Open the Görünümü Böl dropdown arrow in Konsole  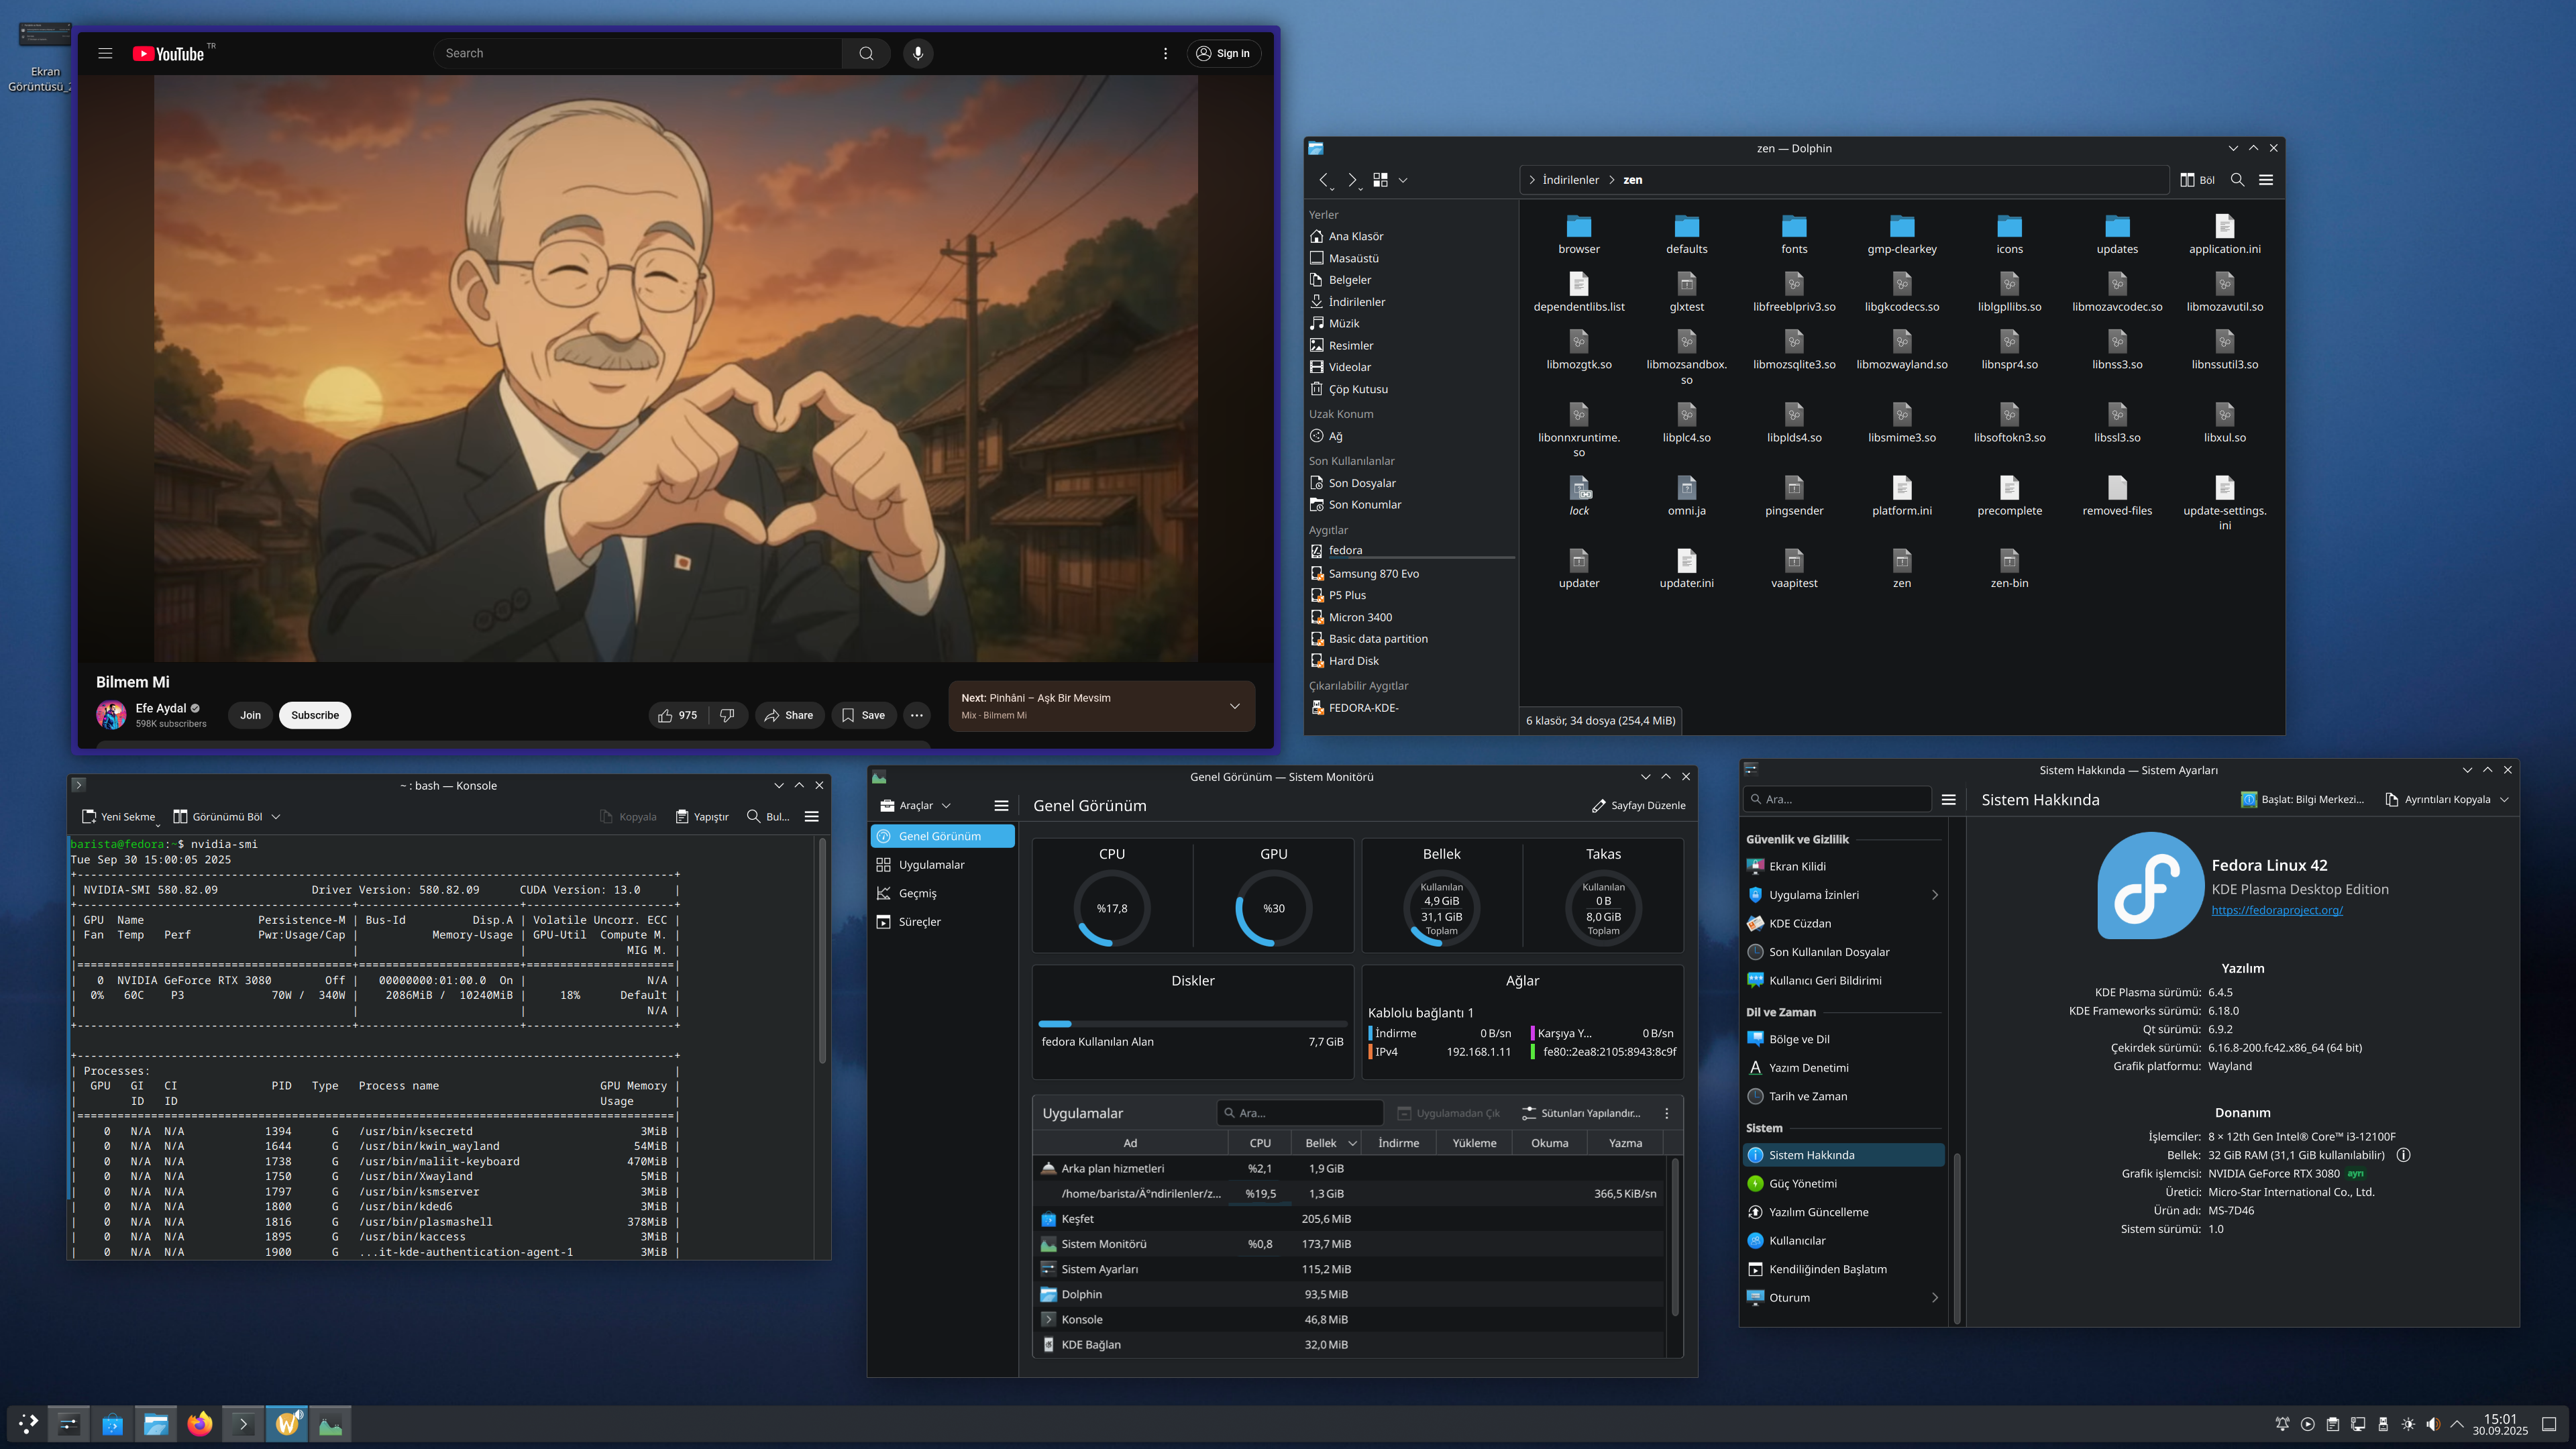point(276,817)
